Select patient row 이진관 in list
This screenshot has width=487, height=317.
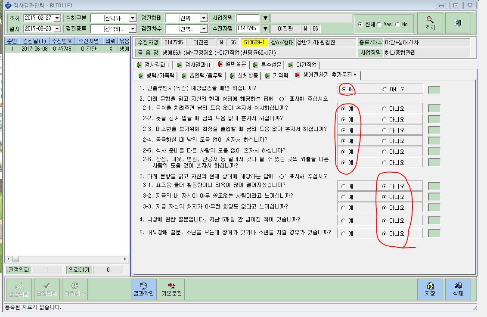pos(67,49)
